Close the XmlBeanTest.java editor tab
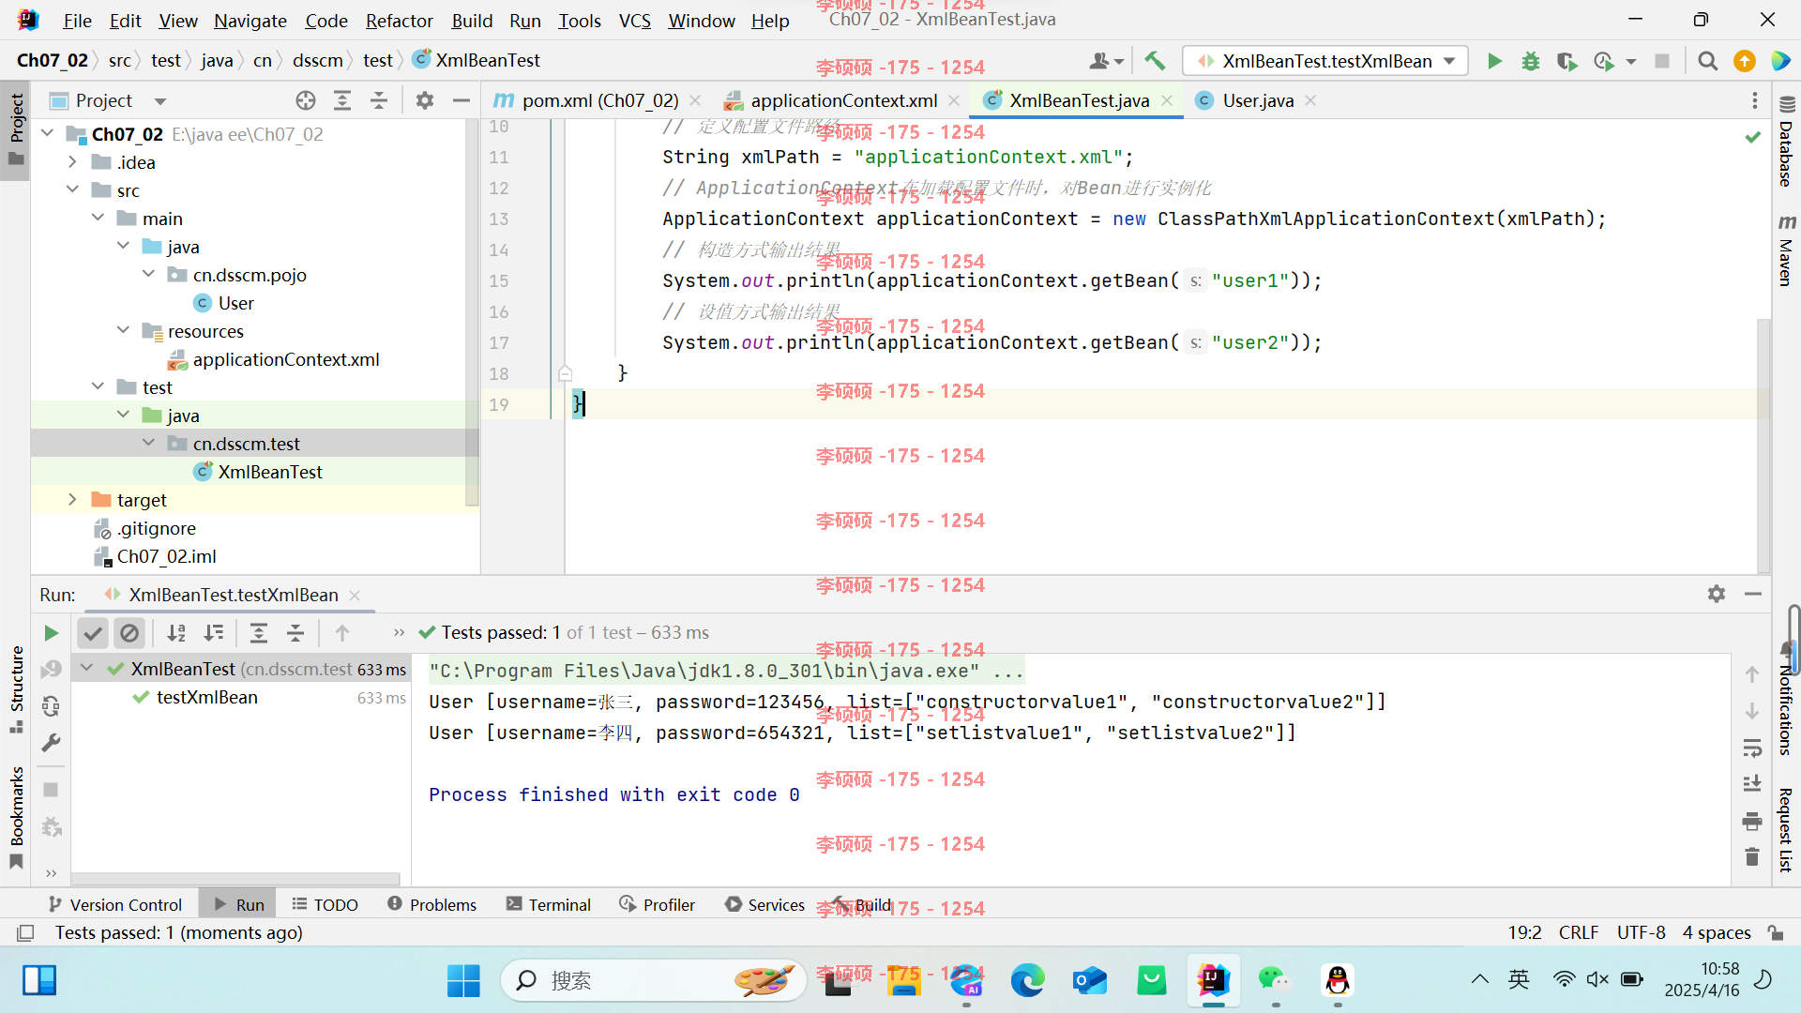 point(1167,100)
